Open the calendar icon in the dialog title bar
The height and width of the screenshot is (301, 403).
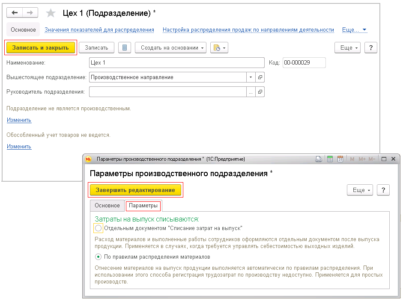coord(340,159)
